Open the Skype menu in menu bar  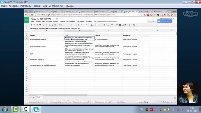tap(4, 6)
